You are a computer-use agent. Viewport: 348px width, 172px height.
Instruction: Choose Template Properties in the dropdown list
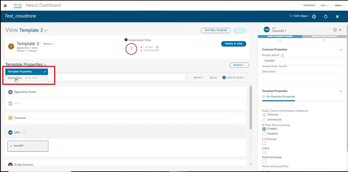coord(27,72)
